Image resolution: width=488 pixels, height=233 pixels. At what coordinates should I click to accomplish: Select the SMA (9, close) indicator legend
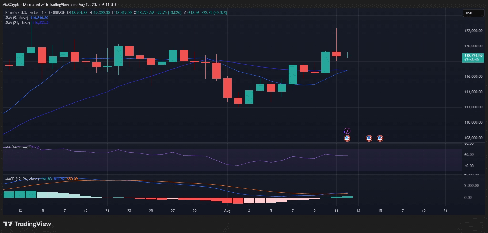[17, 18]
